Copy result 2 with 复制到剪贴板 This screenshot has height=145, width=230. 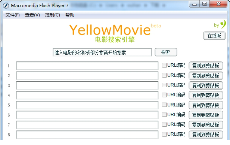pos(206,76)
